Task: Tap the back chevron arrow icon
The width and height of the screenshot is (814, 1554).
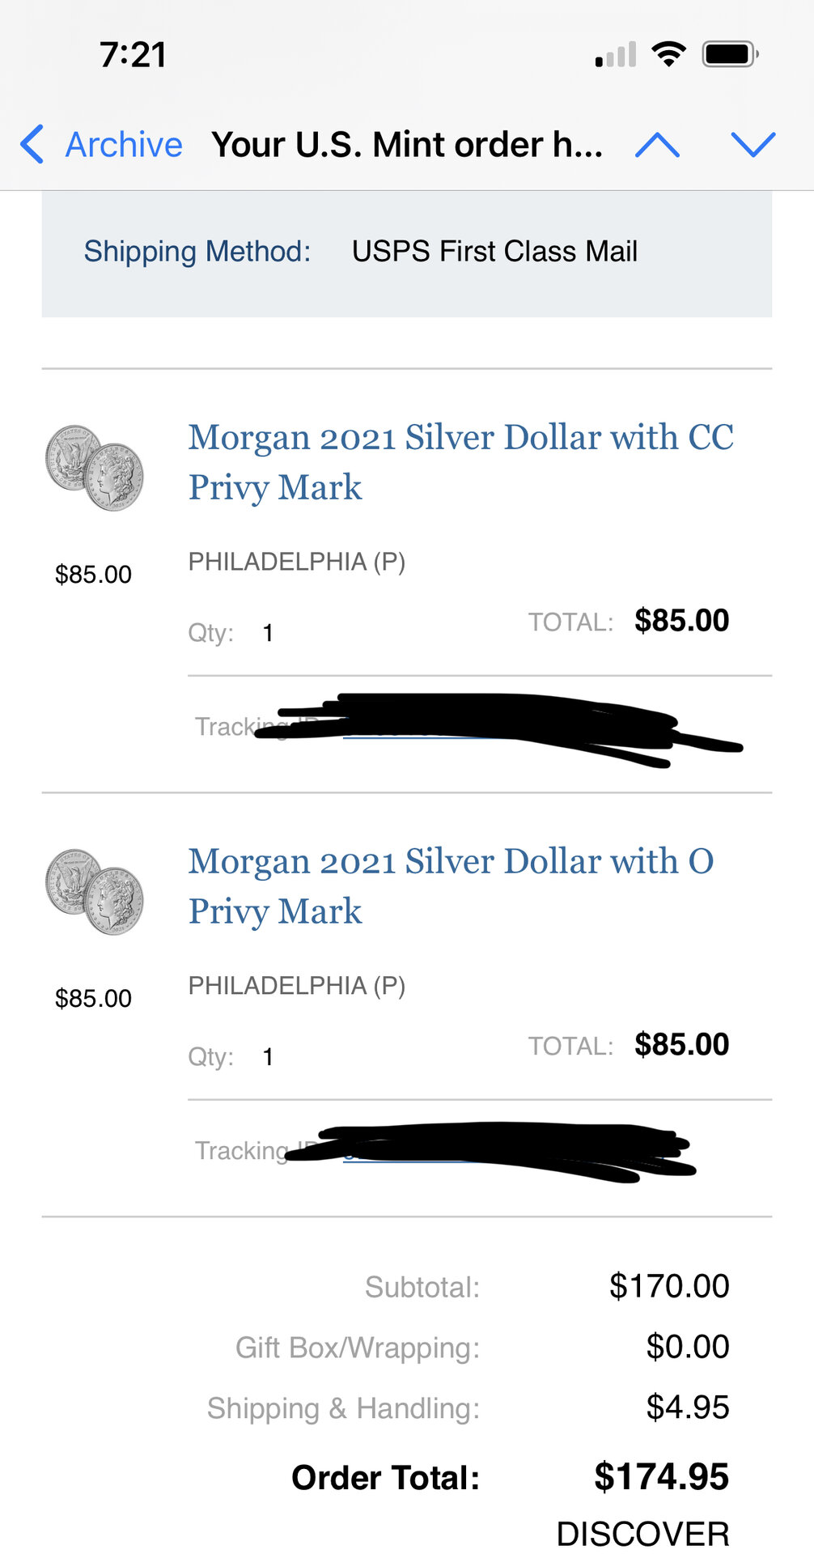Action: [x=32, y=145]
